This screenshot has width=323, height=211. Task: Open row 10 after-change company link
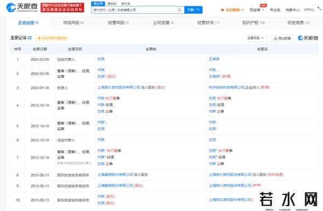click(230, 200)
